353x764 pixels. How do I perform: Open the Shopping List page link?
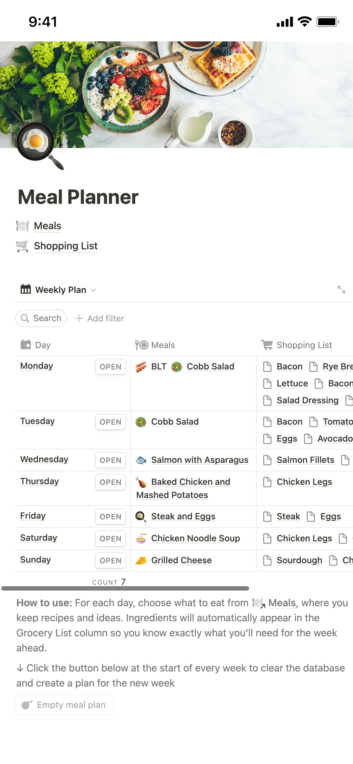click(x=66, y=246)
